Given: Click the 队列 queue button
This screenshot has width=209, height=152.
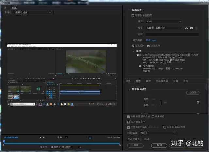Looking at the screenshot, I should [159, 145].
